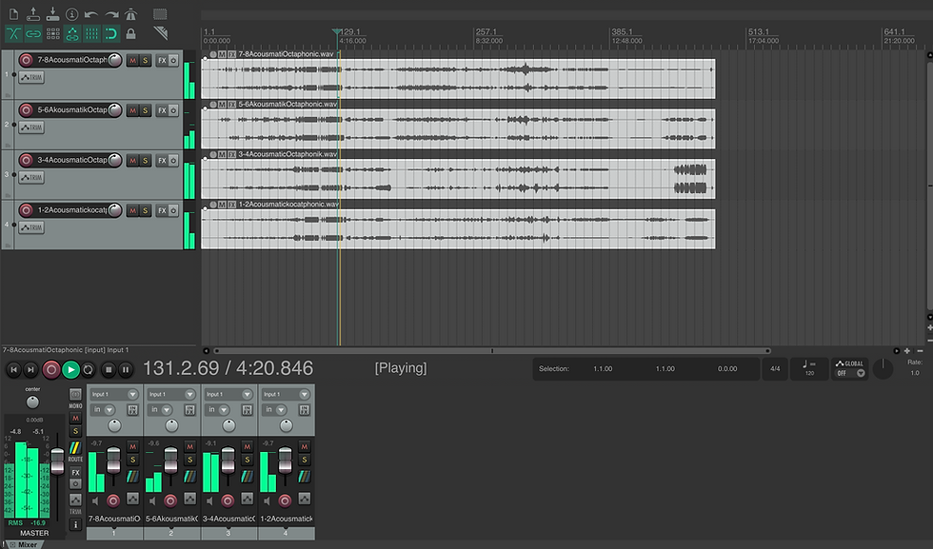Go to end of project
The width and height of the screenshot is (933, 549).
30,369
